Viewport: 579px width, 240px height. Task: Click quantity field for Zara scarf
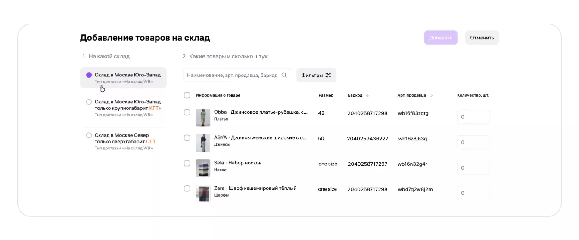click(x=473, y=193)
